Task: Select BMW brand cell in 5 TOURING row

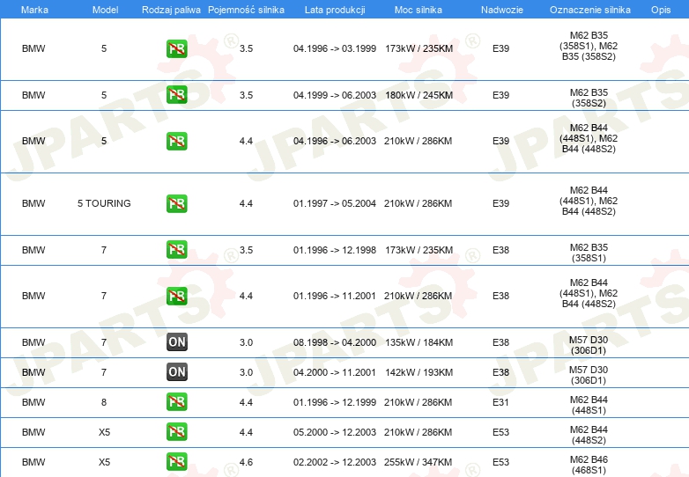Action: click(x=33, y=203)
